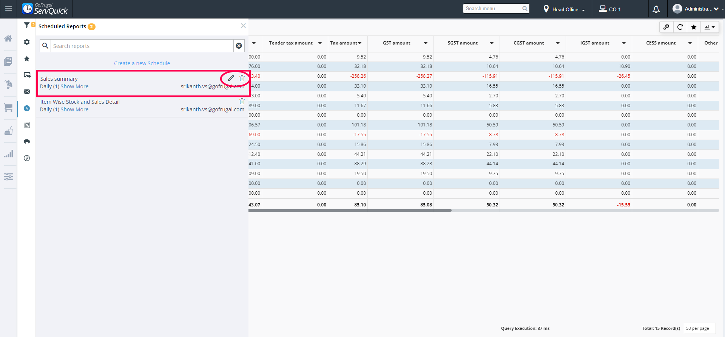Viewport: 725px width, 337px height.
Task: Open the GST amount column menu
Action: coord(426,43)
